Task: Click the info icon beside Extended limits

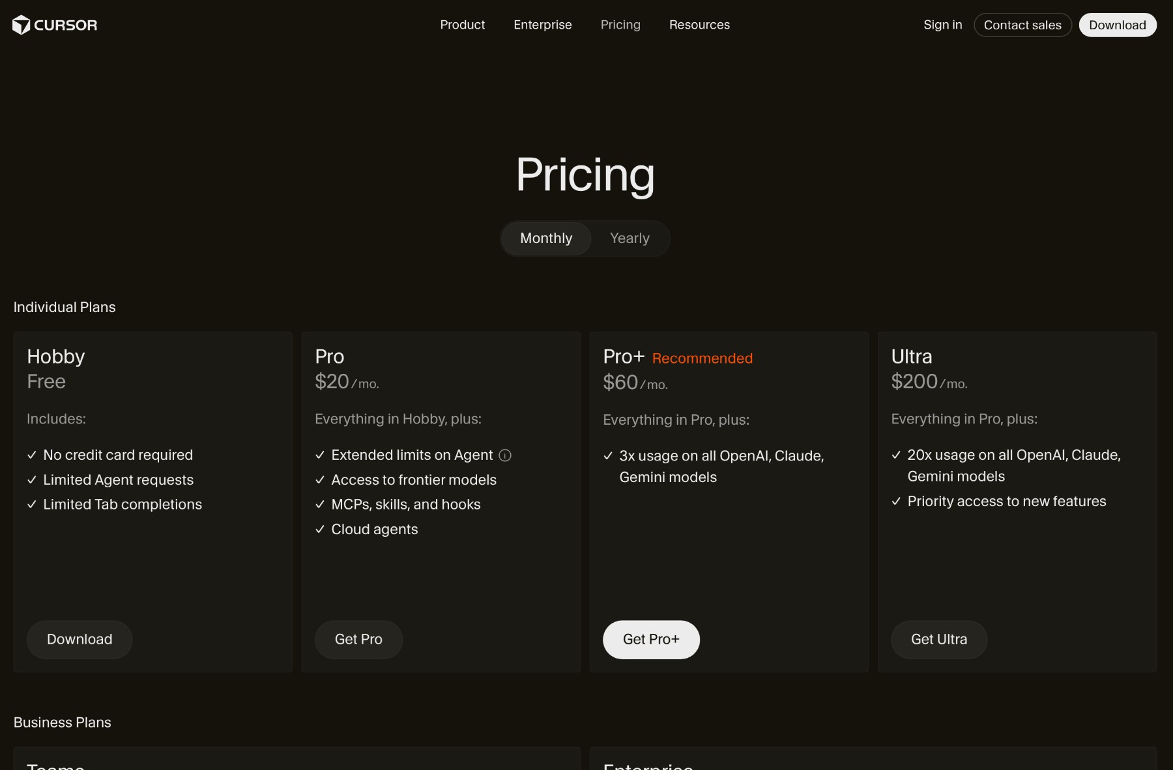Action: pos(505,455)
